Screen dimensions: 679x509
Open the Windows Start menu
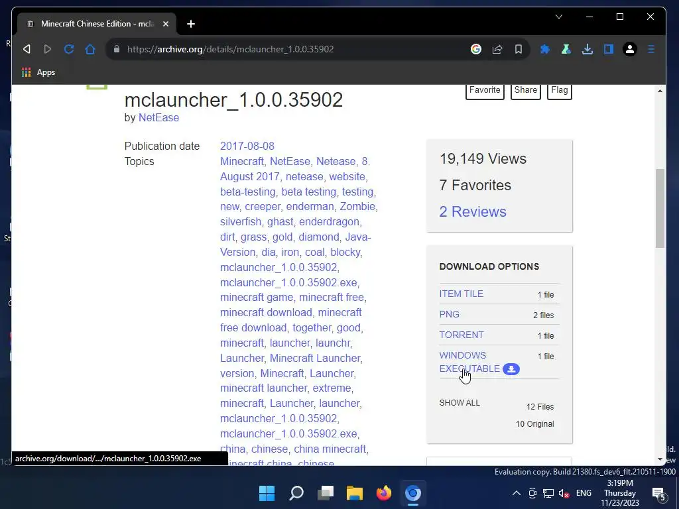(267, 493)
